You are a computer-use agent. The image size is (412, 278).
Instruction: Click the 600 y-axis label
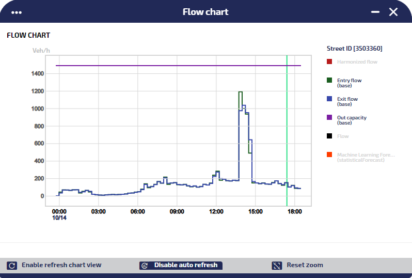39,143
